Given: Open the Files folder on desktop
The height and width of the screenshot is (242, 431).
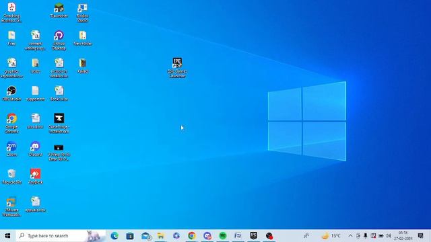Looking at the screenshot, I should pos(11,38).
